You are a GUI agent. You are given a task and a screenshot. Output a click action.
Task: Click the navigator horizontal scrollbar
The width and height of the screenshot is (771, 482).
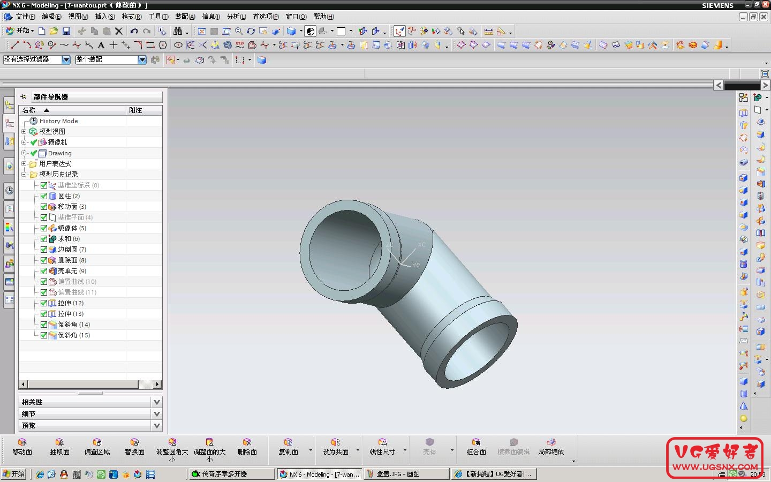pos(90,385)
